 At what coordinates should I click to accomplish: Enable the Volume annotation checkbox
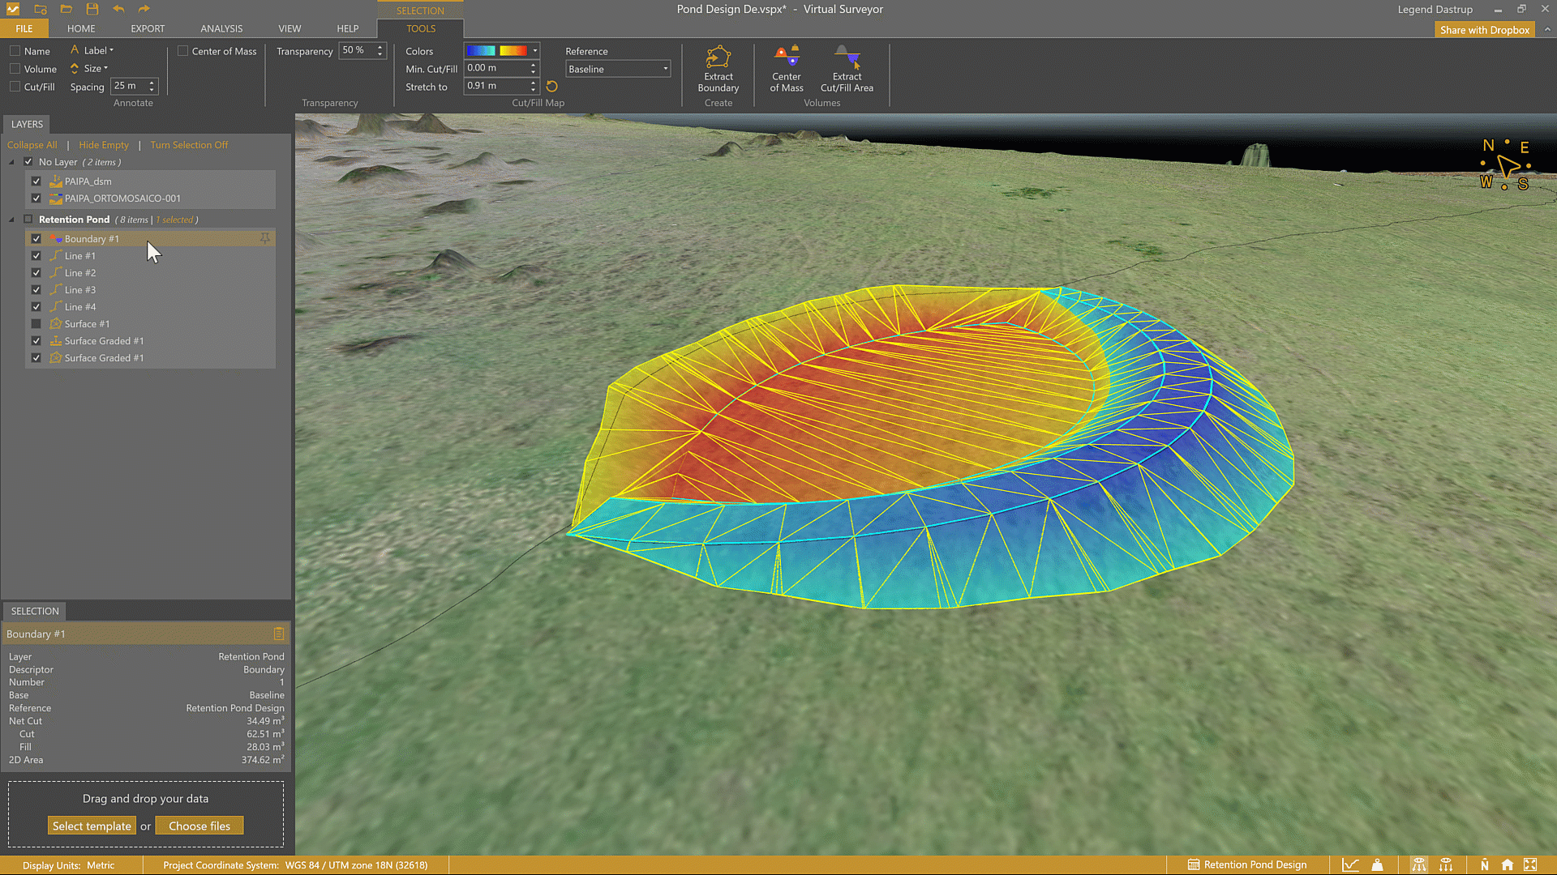coord(15,69)
